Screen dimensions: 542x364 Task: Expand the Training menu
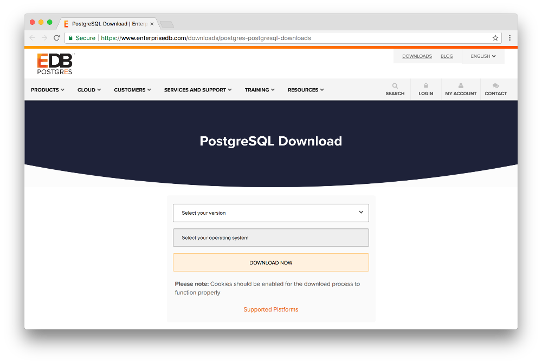click(260, 90)
